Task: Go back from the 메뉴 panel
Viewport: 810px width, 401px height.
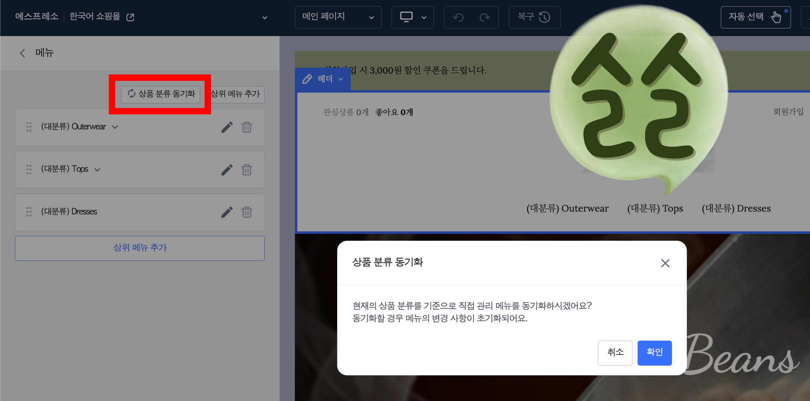Action: pos(23,53)
